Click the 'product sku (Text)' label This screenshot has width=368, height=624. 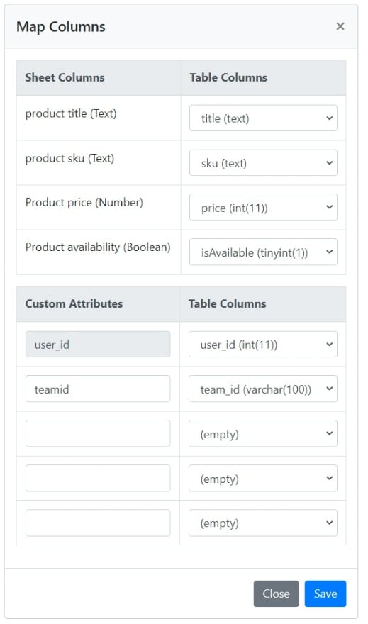coord(69,158)
